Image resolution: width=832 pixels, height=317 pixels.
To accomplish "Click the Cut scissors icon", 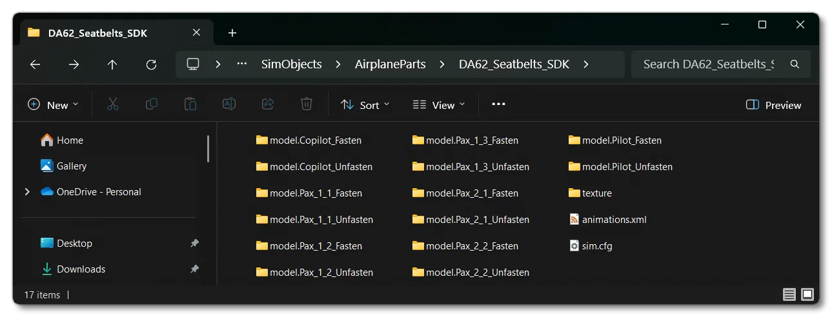I will pyautogui.click(x=113, y=104).
